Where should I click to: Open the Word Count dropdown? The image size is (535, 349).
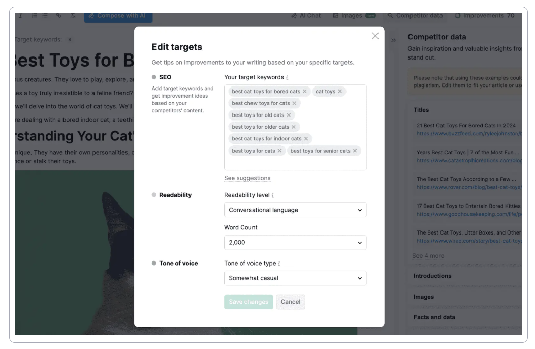pyautogui.click(x=295, y=243)
